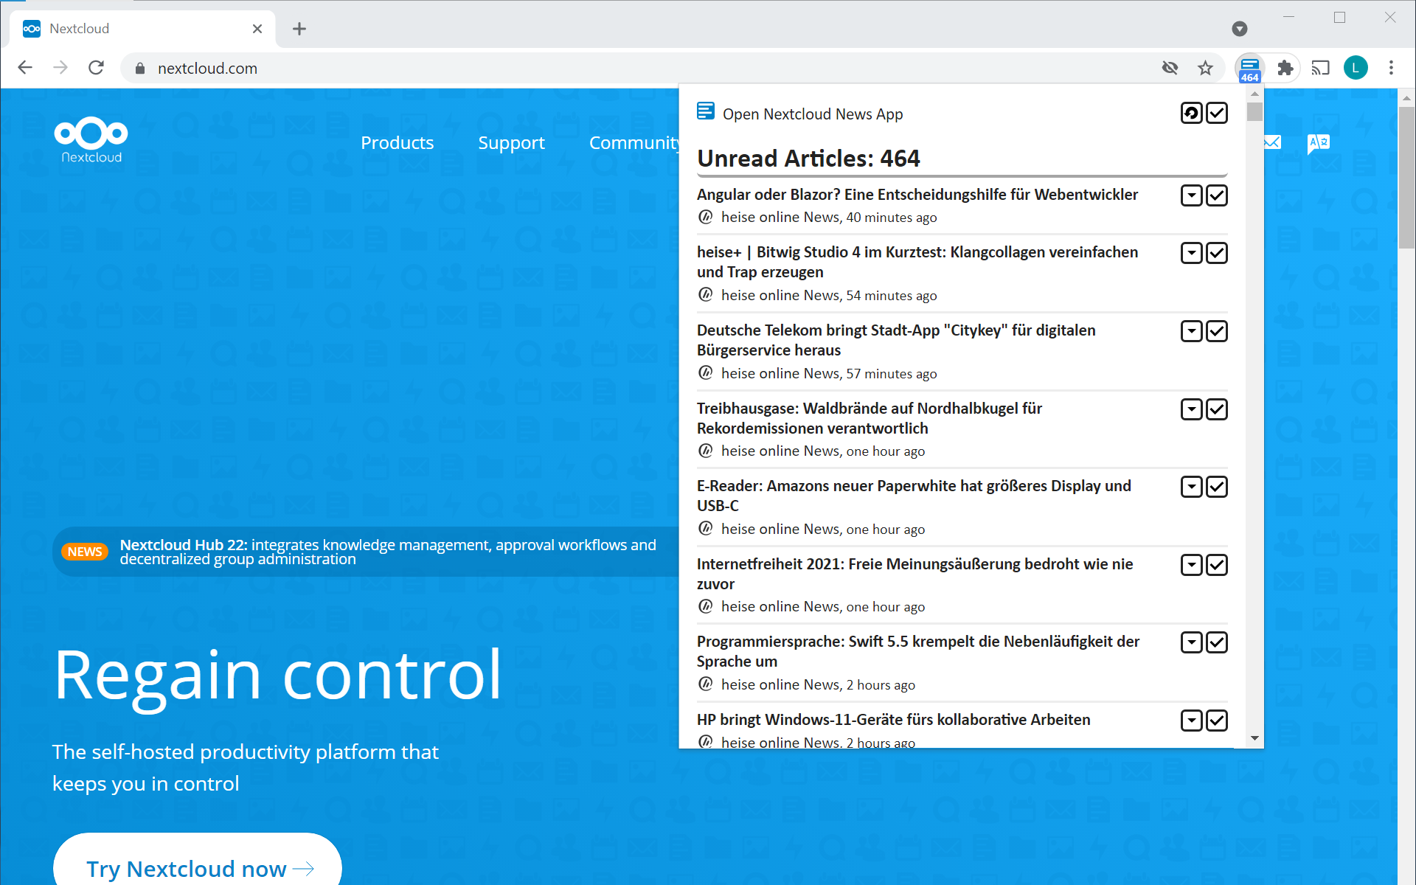Open the Products menu on Nextcloud site
Image resolution: width=1416 pixels, height=885 pixels.
click(397, 142)
